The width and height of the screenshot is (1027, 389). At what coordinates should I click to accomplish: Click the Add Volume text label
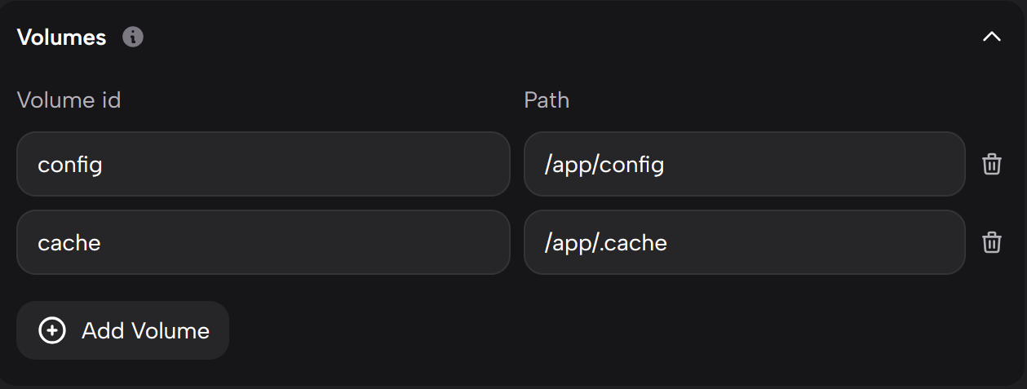[x=145, y=330]
